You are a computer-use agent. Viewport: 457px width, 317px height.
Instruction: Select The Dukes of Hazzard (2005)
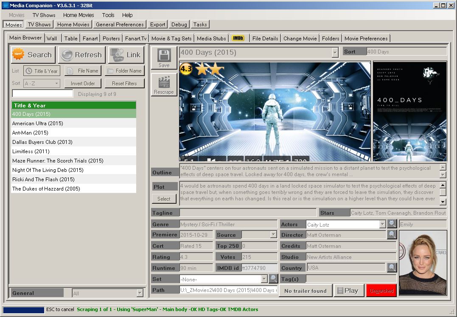pos(73,188)
